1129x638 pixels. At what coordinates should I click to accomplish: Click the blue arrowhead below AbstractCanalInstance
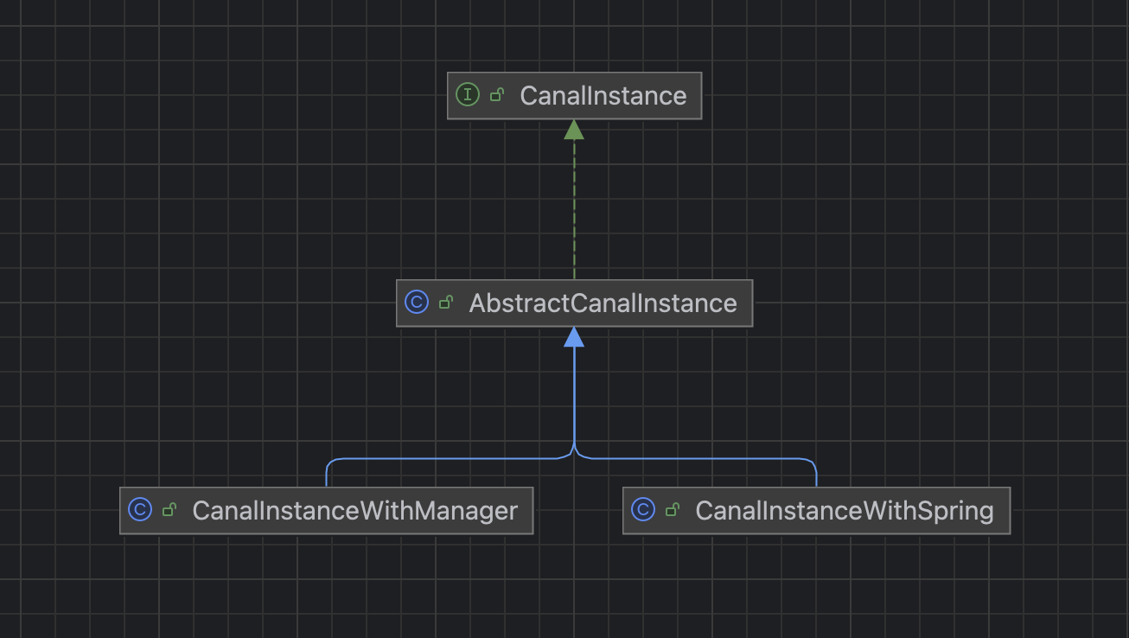point(574,337)
